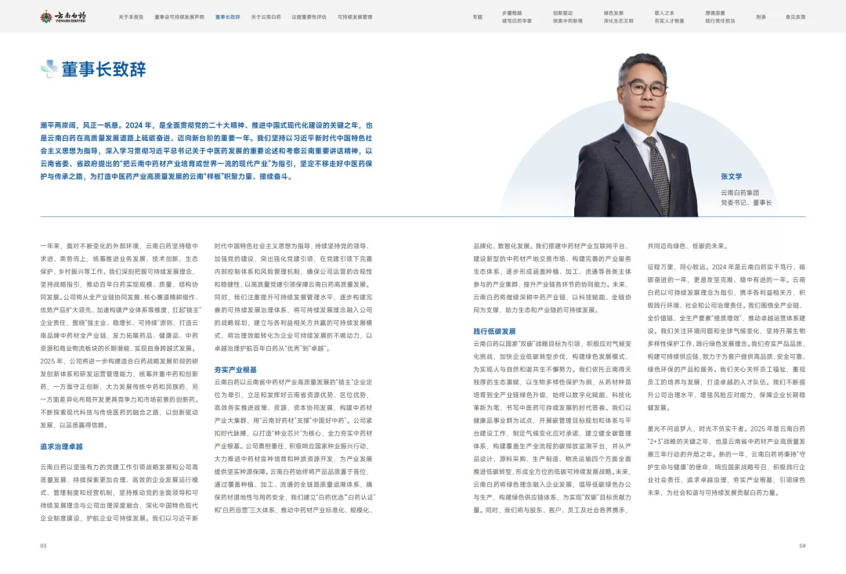846x574 pixels.
Task: Open 厚德崇善 践行责任担当 chapter
Action: 720,16
